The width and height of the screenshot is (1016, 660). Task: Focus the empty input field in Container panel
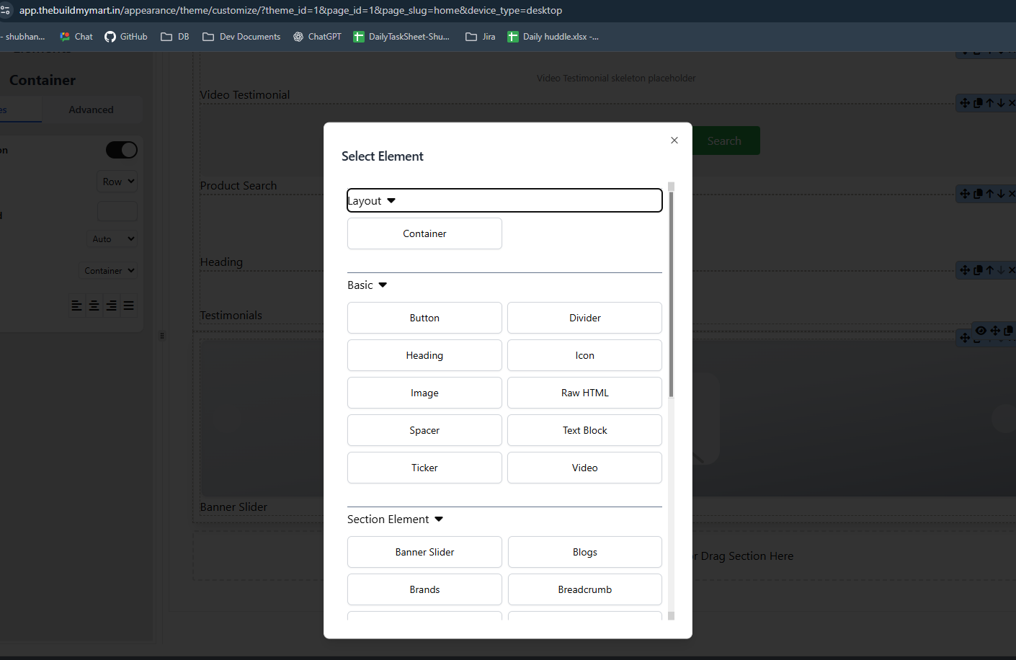pos(117,211)
